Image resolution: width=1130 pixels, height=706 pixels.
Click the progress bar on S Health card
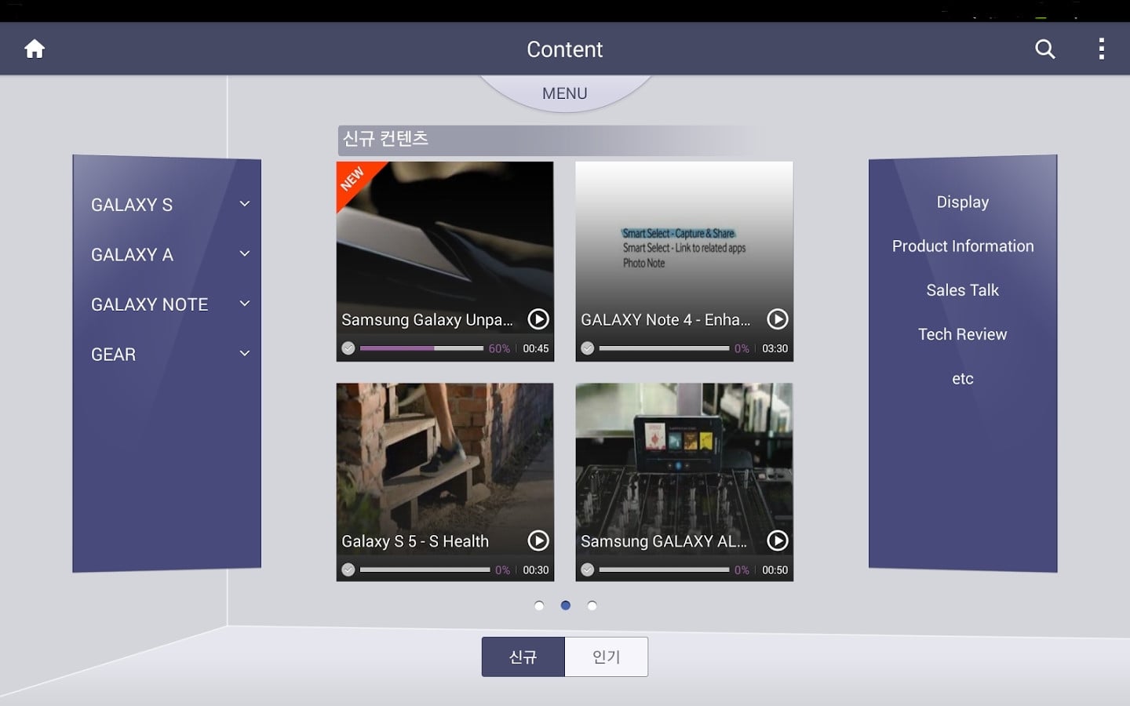(x=425, y=570)
